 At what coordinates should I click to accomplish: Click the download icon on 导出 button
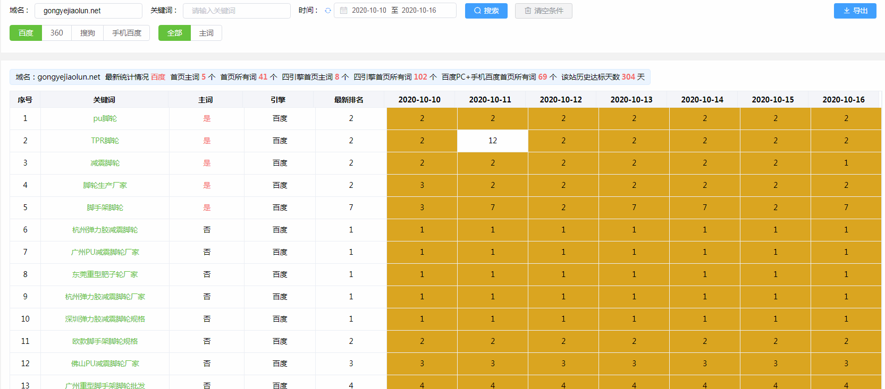[x=847, y=11]
